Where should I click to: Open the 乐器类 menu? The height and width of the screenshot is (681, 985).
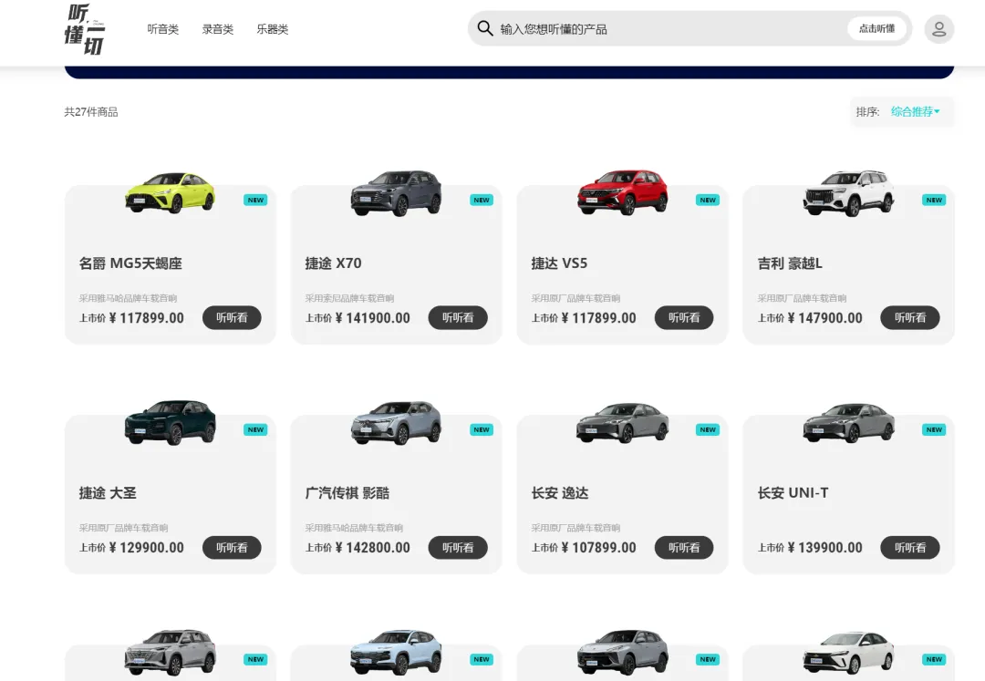click(273, 29)
